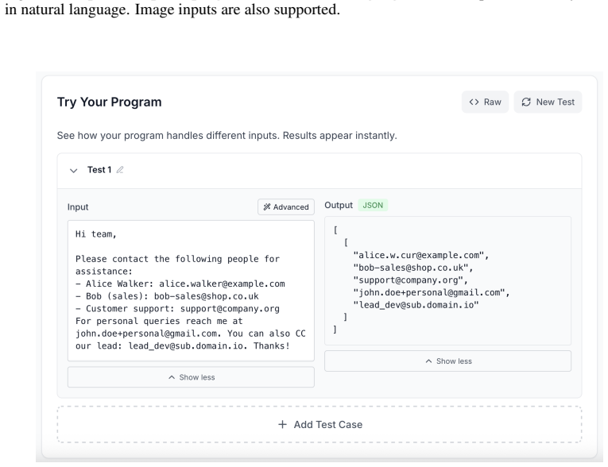Click the pencil icon beside Test 1
This screenshot has height=467, width=608.
[120, 170]
